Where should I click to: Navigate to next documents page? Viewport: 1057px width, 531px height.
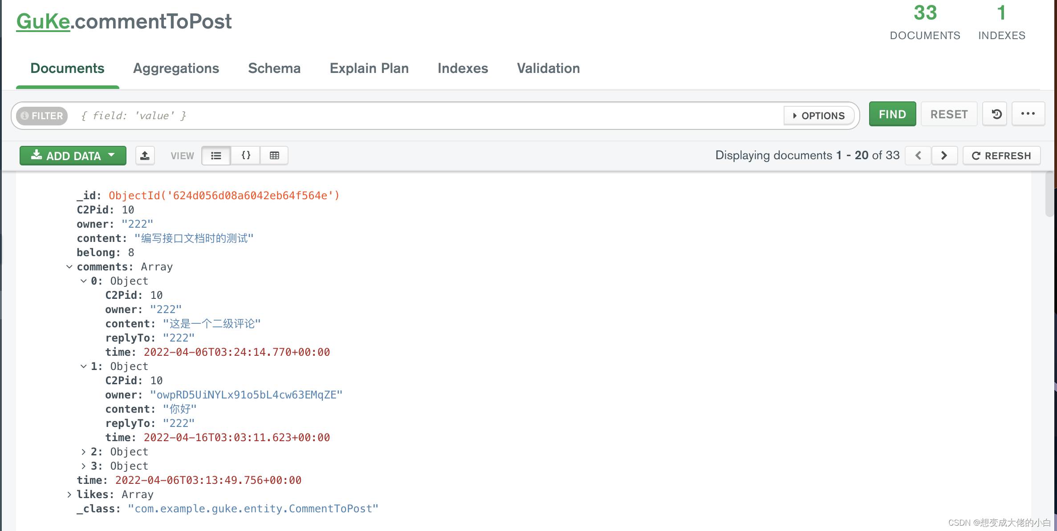944,156
